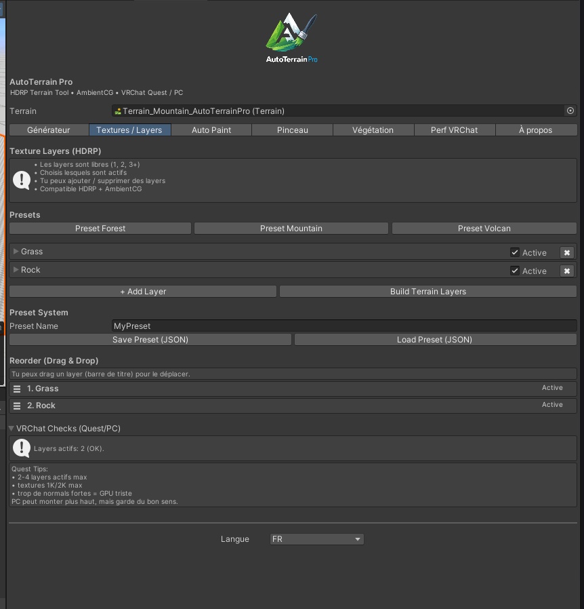The width and height of the screenshot is (584, 609).
Task: Click the 'Layers actifs: 2 (OK).' text
Action: click(68, 448)
